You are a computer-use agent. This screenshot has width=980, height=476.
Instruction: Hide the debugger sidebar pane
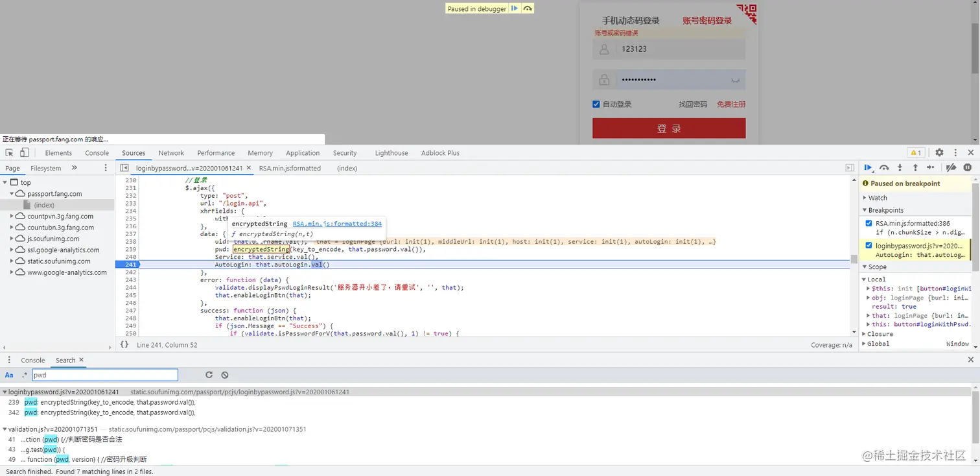(x=850, y=168)
